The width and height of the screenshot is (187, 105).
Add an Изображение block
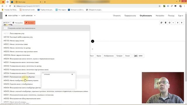pyautogui.click(x=109, y=56)
